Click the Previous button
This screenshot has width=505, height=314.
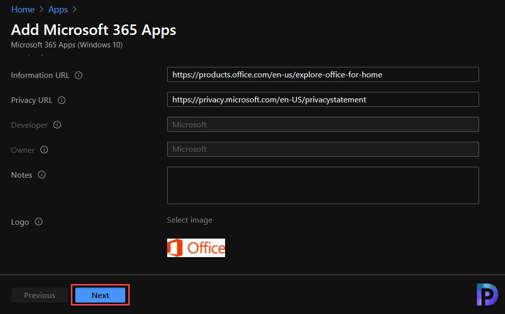39,295
